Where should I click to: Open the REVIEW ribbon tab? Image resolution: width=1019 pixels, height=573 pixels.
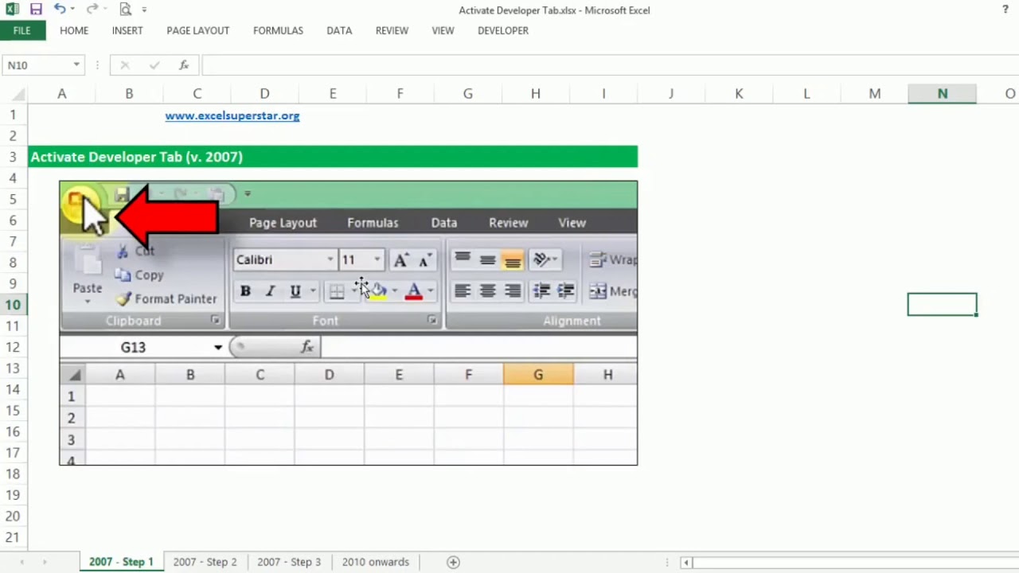[x=392, y=30]
